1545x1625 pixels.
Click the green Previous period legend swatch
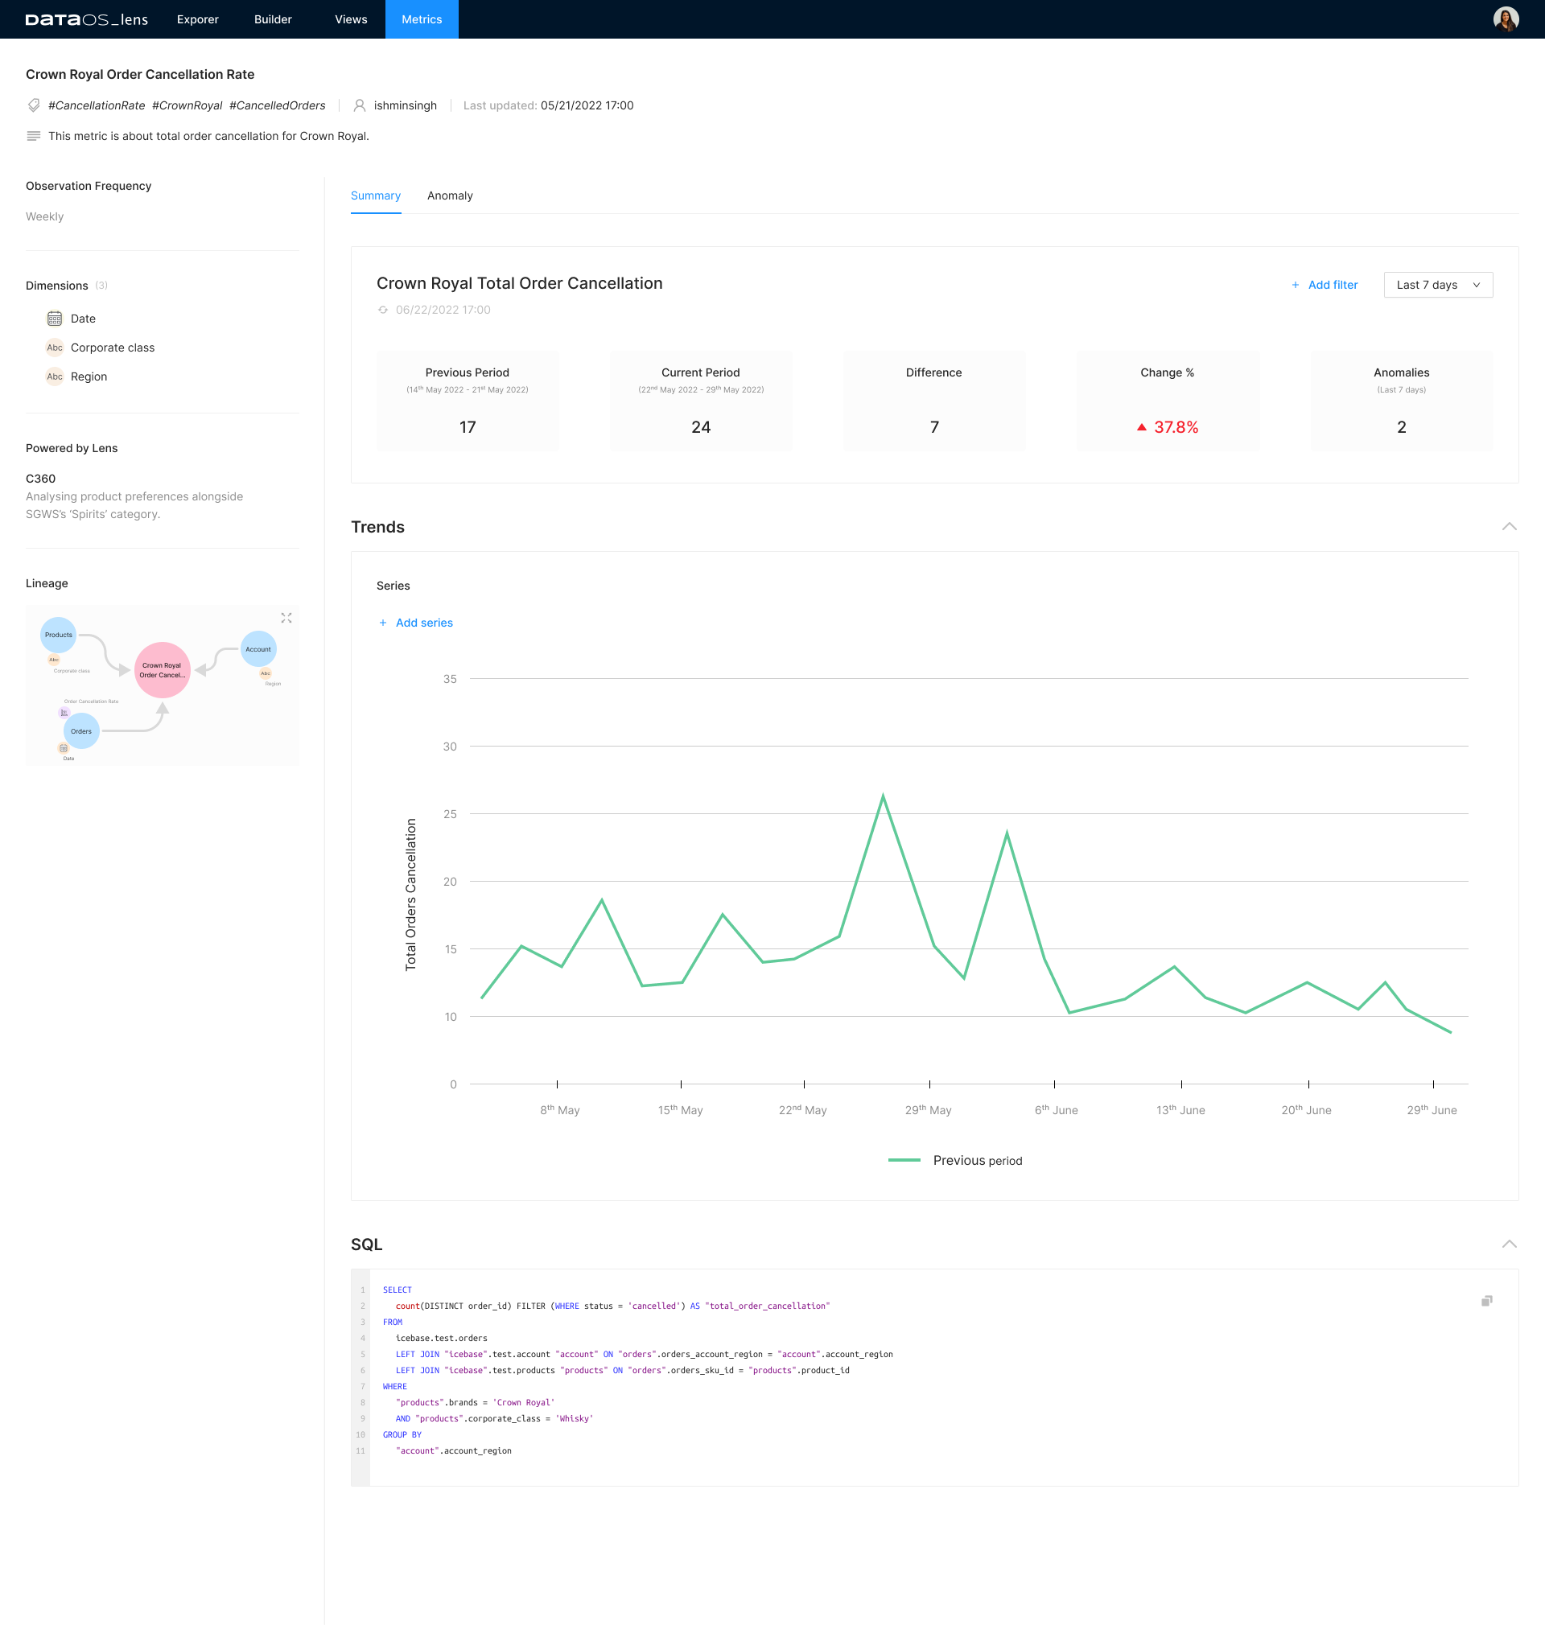[904, 1160]
